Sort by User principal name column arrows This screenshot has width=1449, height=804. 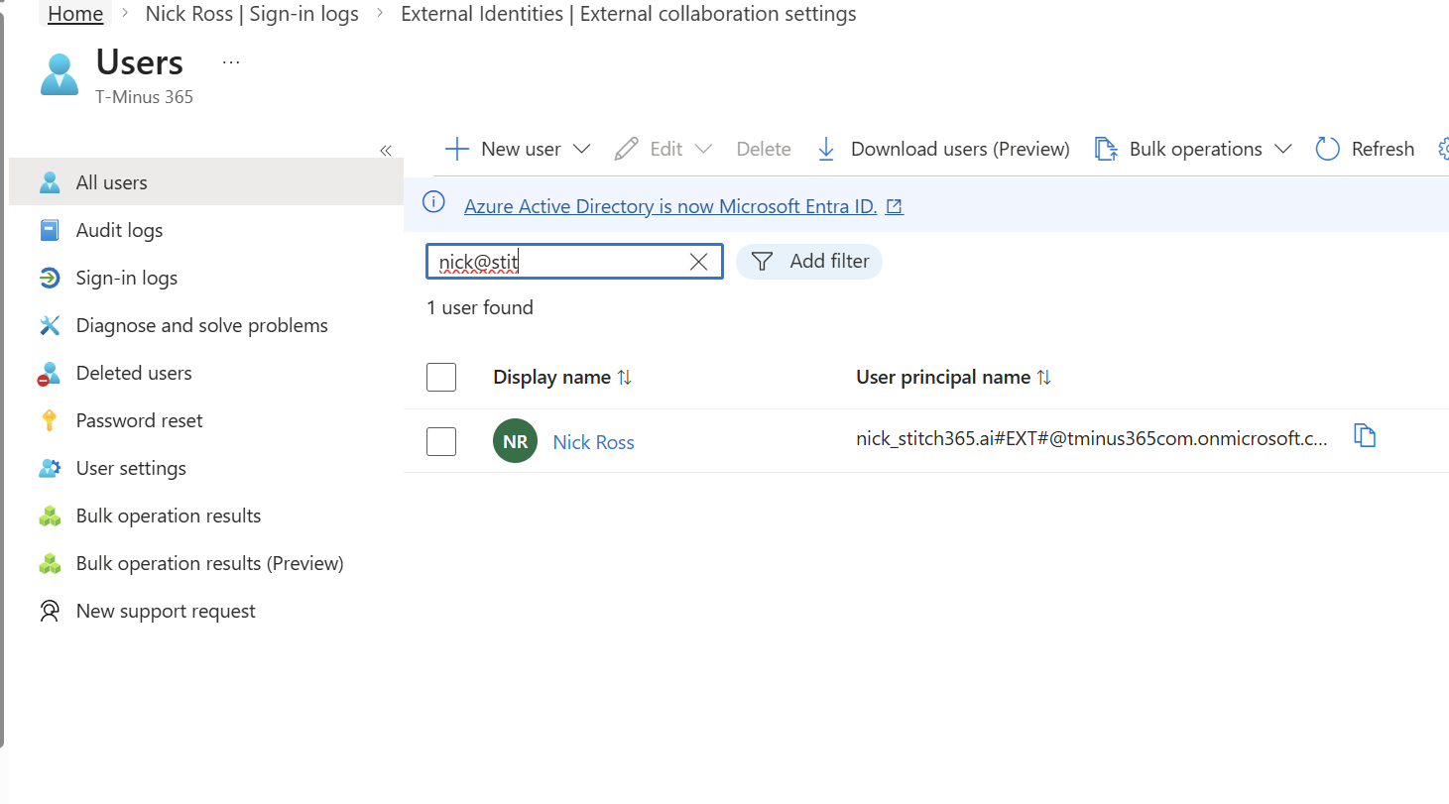coord(1043,378)
